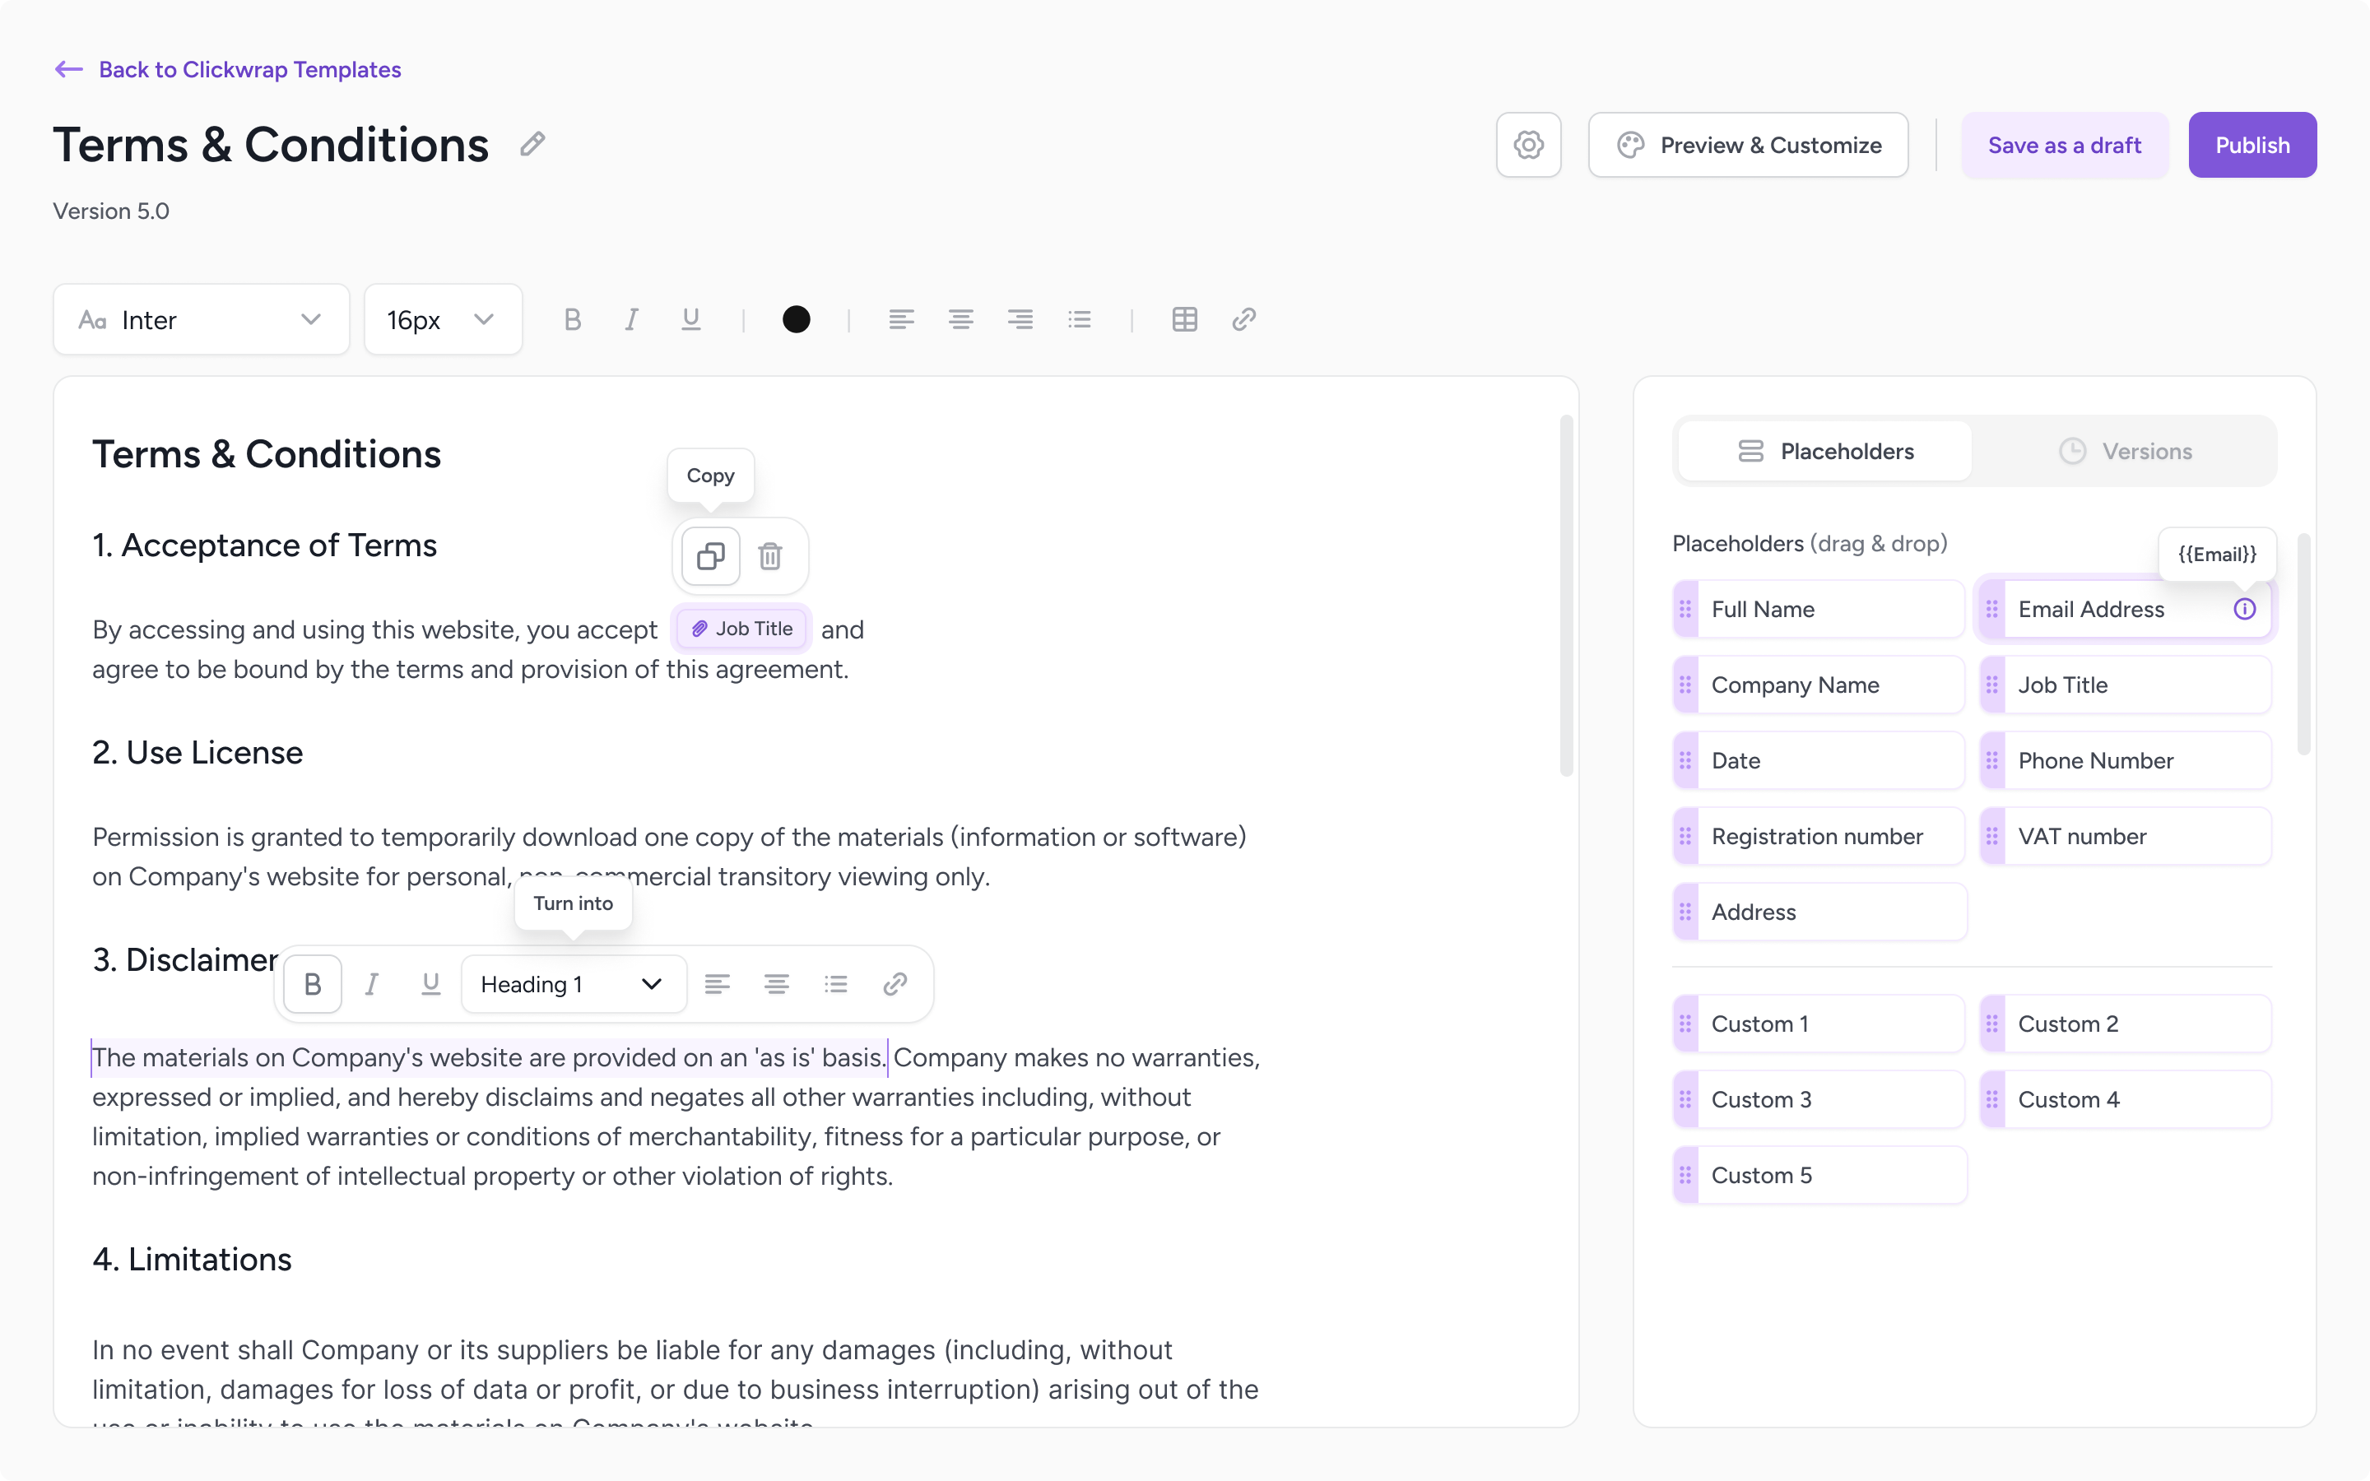Publish the Terms & Conditions template
Viewport: 2370px width, 1481px height.
2251,144
